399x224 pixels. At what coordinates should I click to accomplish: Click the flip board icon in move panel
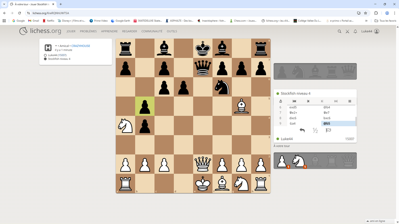pos(281,101)
